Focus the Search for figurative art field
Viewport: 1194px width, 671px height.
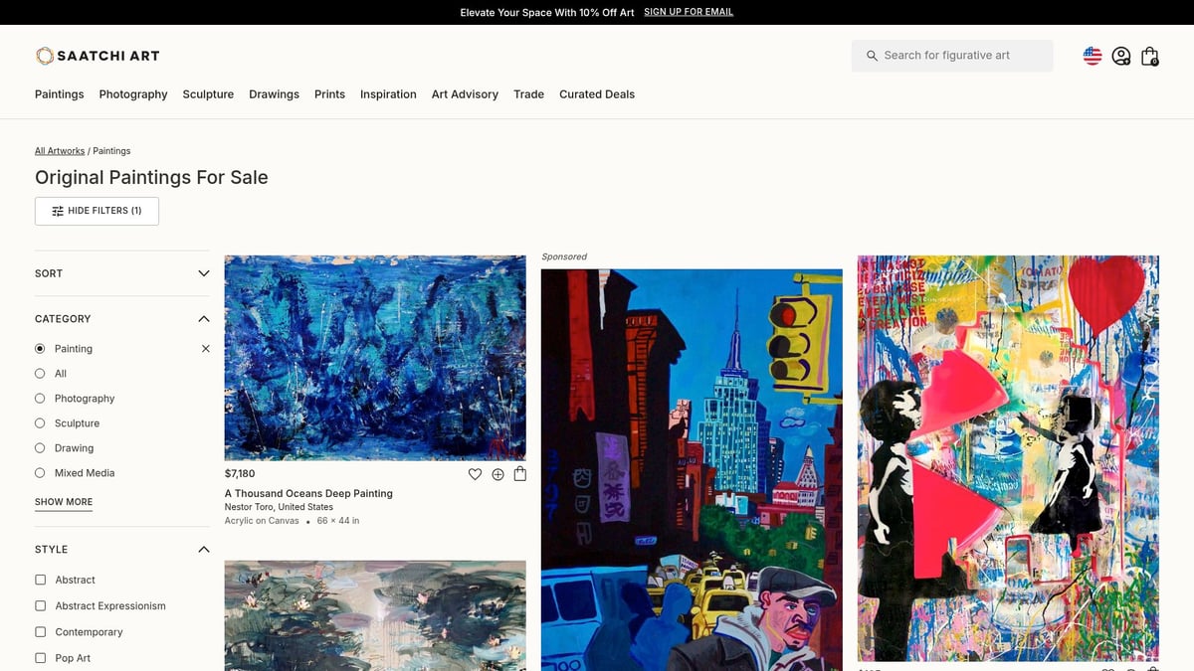[x=952, y=56]
